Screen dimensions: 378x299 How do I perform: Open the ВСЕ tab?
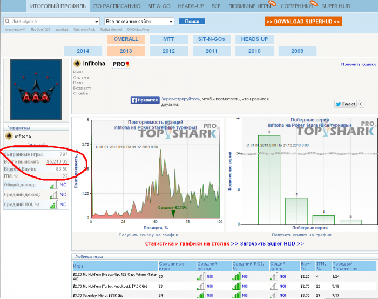click(216, 6)
